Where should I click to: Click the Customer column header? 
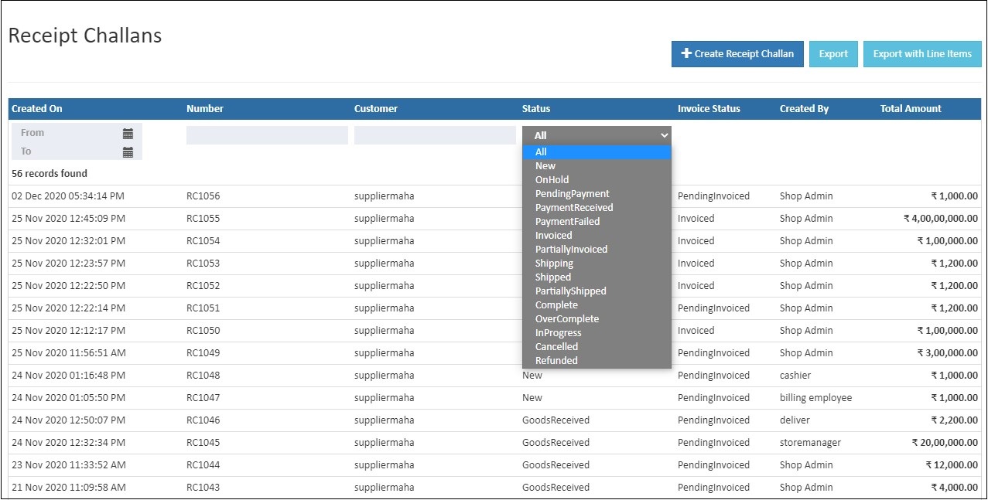tap(376, 109)
